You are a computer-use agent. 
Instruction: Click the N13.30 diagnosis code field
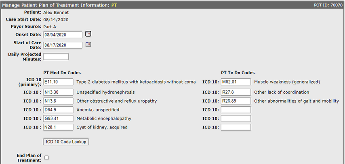pos(58,92)
